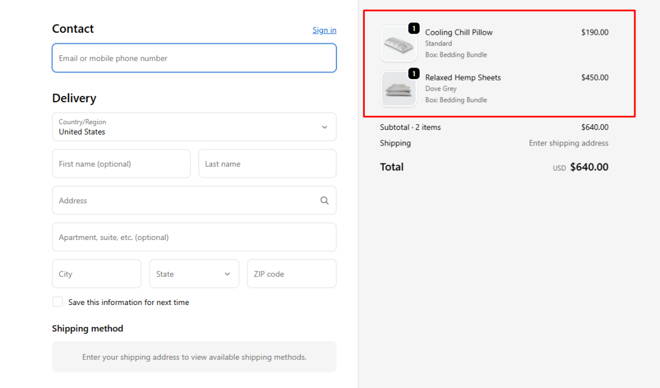
Task: Click the ZIP code field
Action: (x=291, y=274)
